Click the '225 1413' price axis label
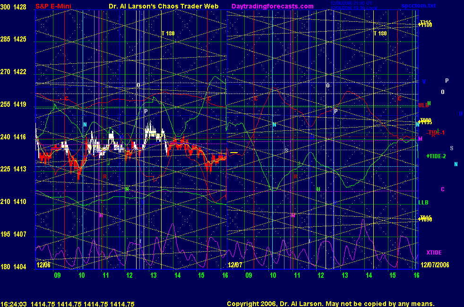Viewport: 464px width, 307px height. click(x=13, y=169)
